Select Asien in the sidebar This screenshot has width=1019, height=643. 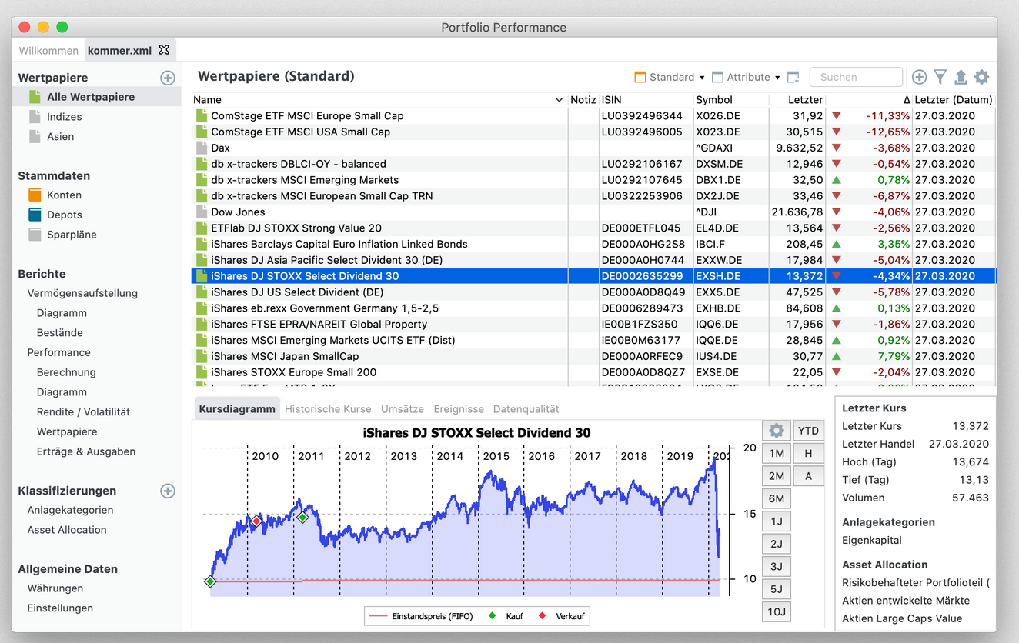pyautogui.click(x=60, y=136)
